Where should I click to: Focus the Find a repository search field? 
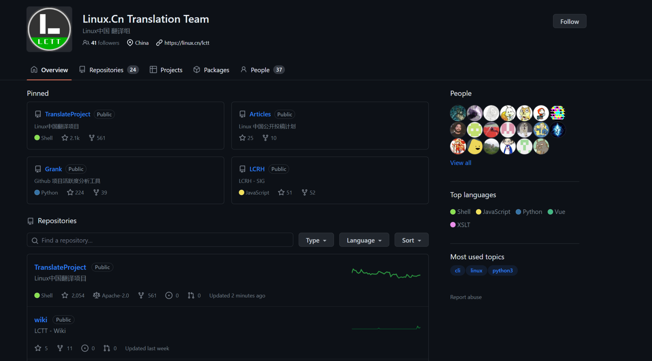coord(160,240)
